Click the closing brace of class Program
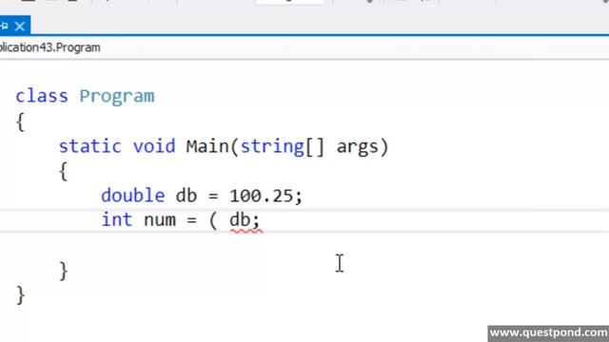This screenshot has height=342, width=609. 21,295
